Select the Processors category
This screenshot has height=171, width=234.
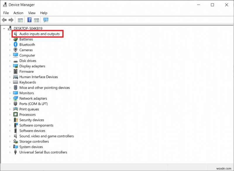tap(27, 114)
